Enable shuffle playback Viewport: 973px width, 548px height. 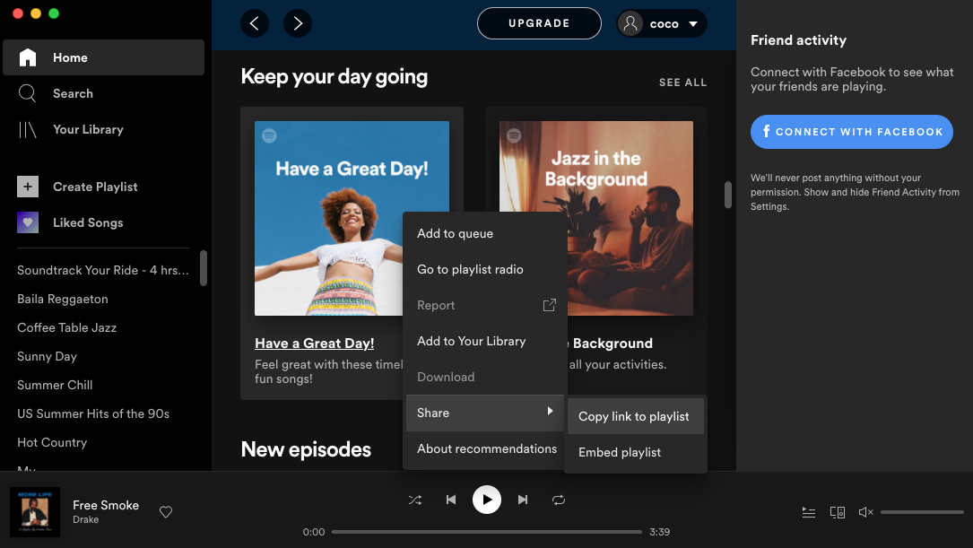pos(415,500)
